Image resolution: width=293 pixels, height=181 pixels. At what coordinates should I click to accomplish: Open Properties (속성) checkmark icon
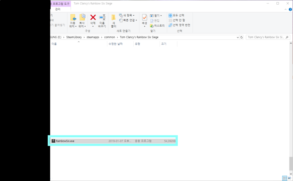pos(144,17)
